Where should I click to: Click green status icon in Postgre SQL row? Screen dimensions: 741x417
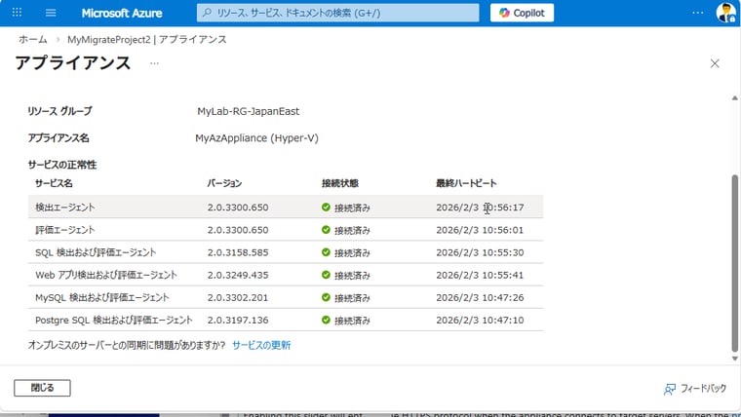coord(326,321)
